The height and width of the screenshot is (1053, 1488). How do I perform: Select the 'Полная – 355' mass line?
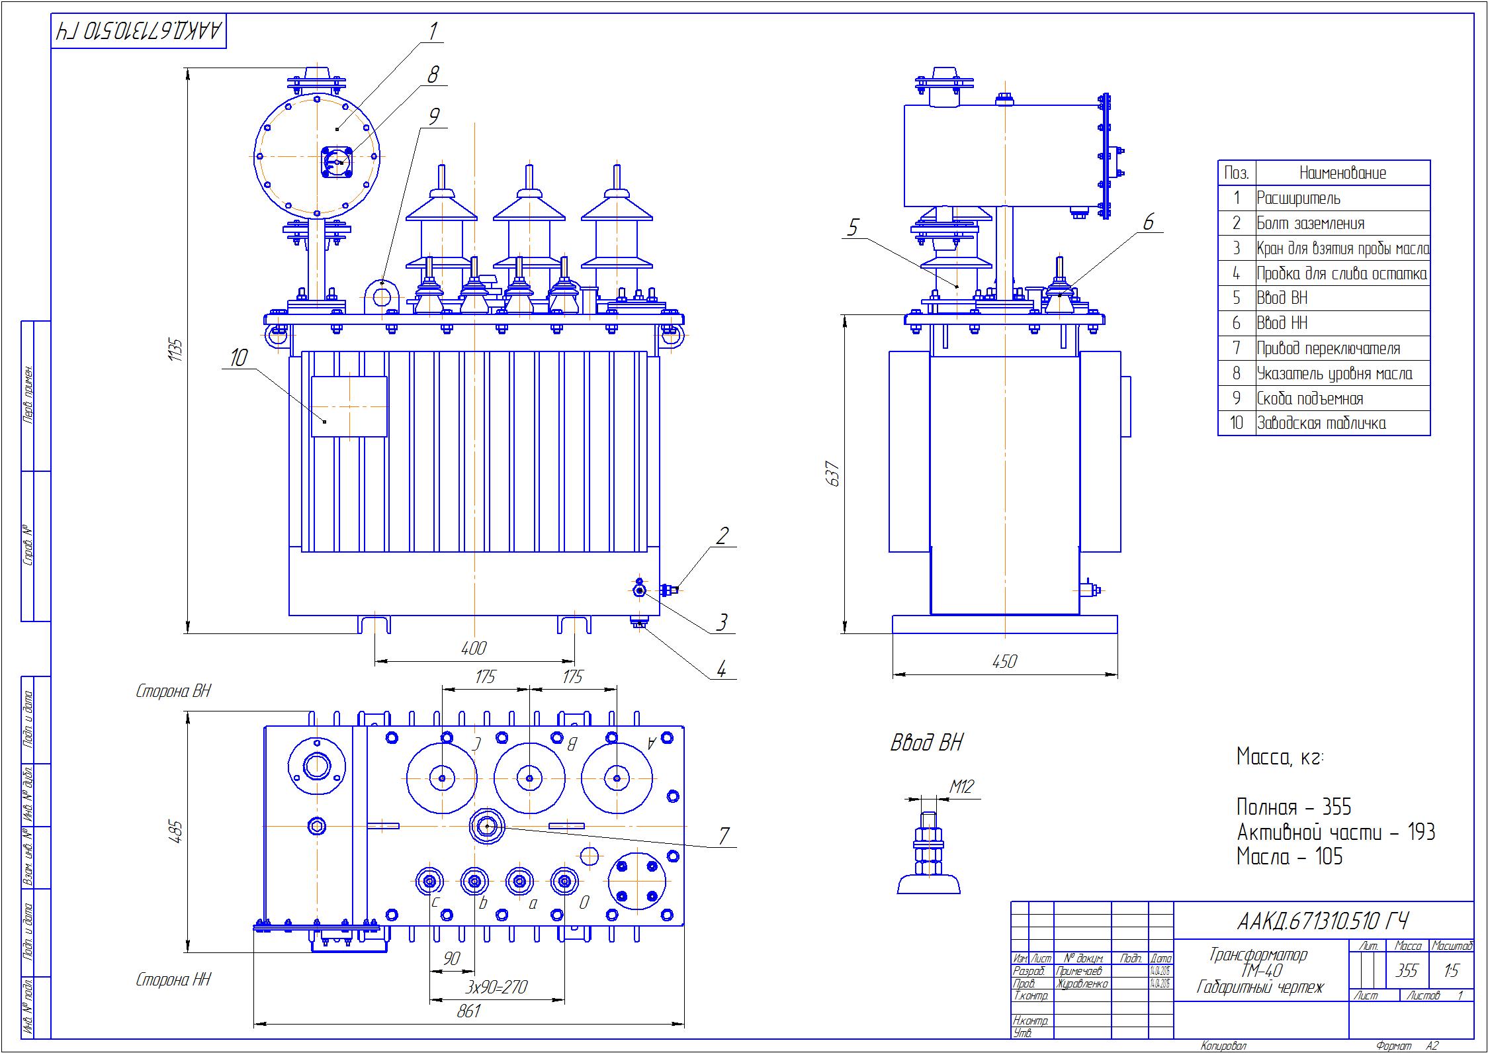coord(1293,807)
